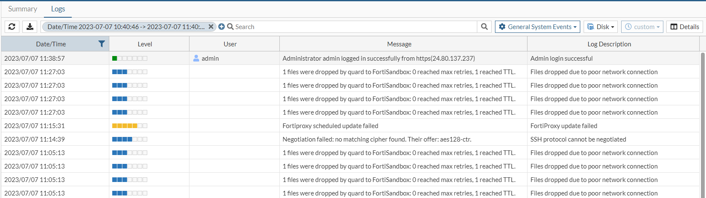Select the Logs tab

(x=58, y=9)
